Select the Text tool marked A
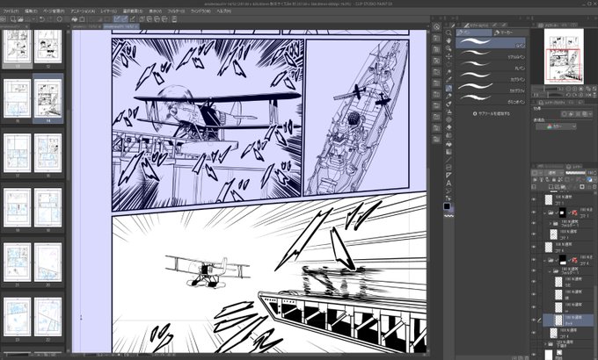This screenshot has height=360, width=598. 448,184
